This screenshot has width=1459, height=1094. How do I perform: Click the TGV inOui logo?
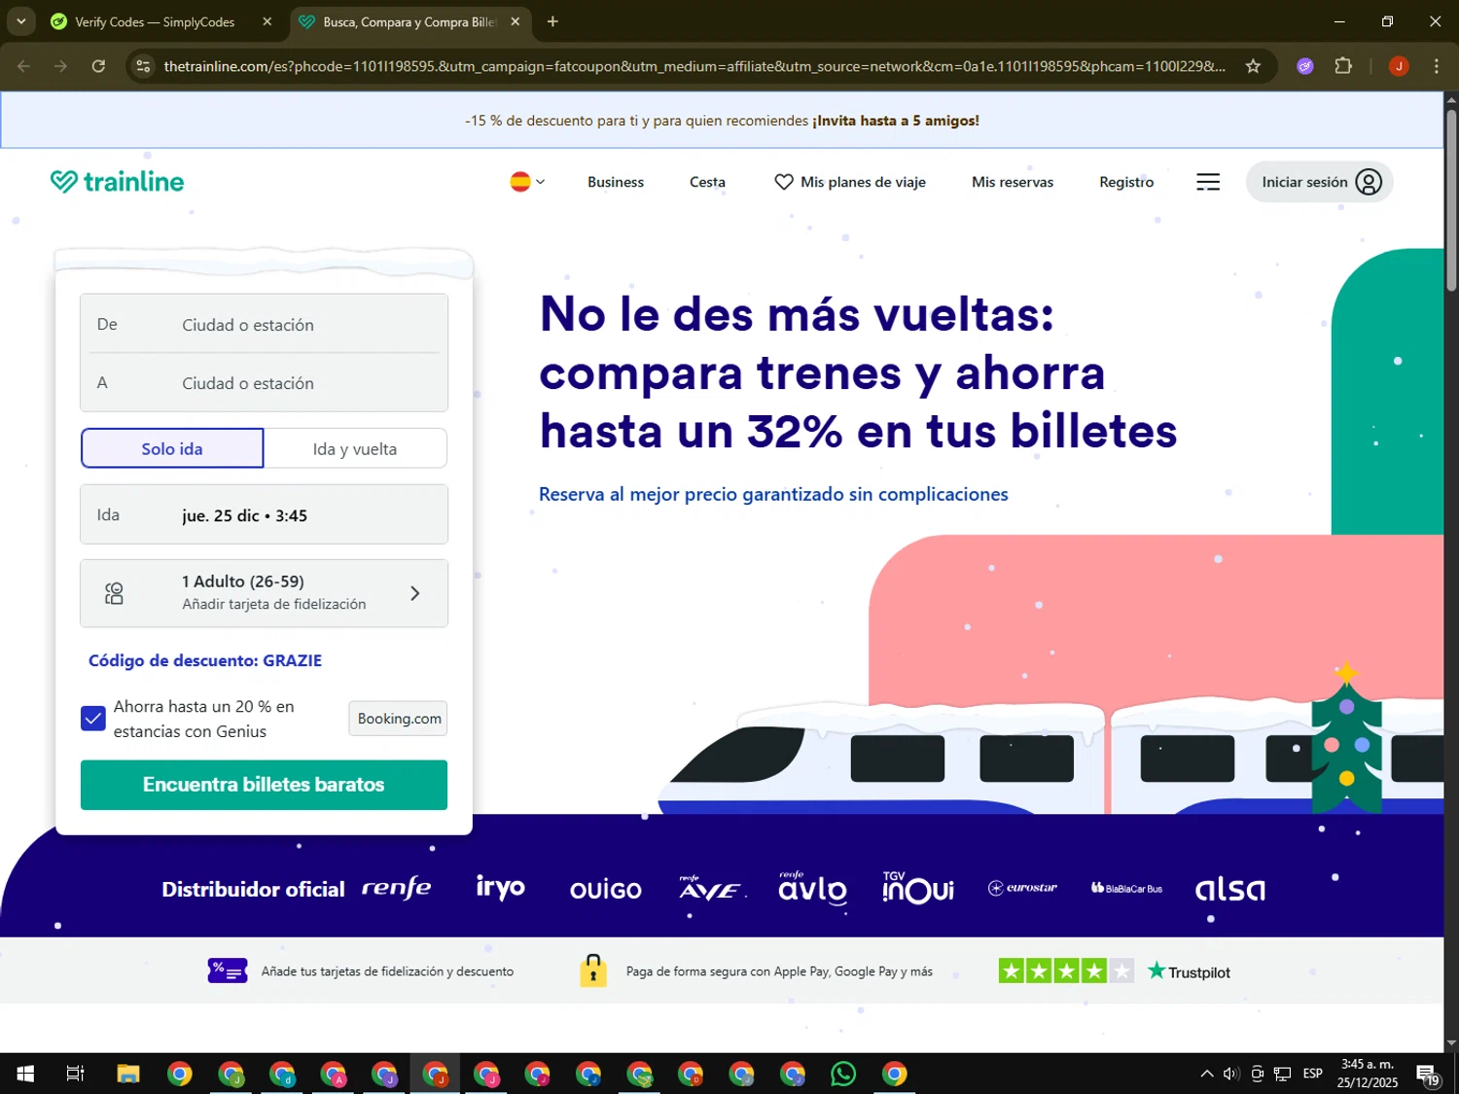(x=918, y=888)
